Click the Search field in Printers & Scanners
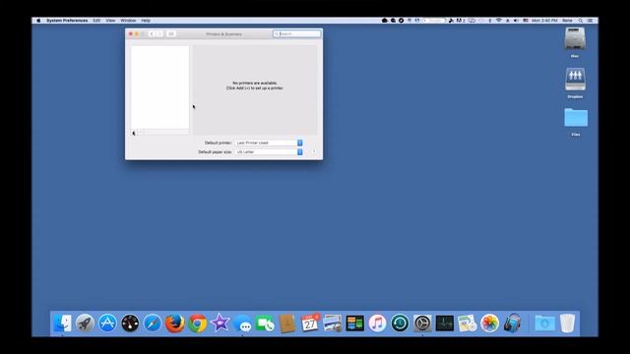 pyautogui.click(x=297, y=34)
